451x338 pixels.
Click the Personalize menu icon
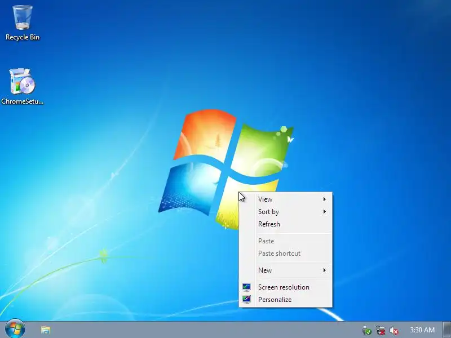pyautogui.click(x=246, y=300)
